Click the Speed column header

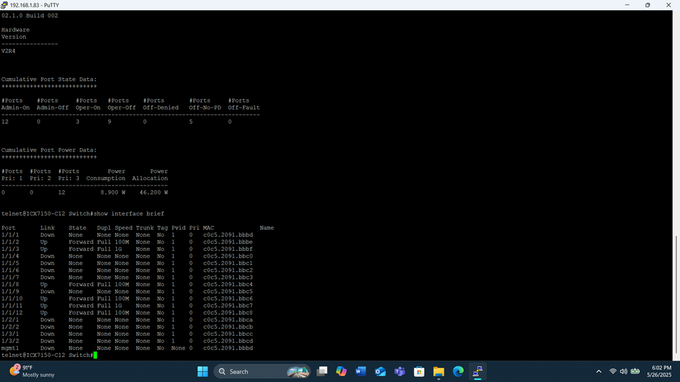pos(124,228)
